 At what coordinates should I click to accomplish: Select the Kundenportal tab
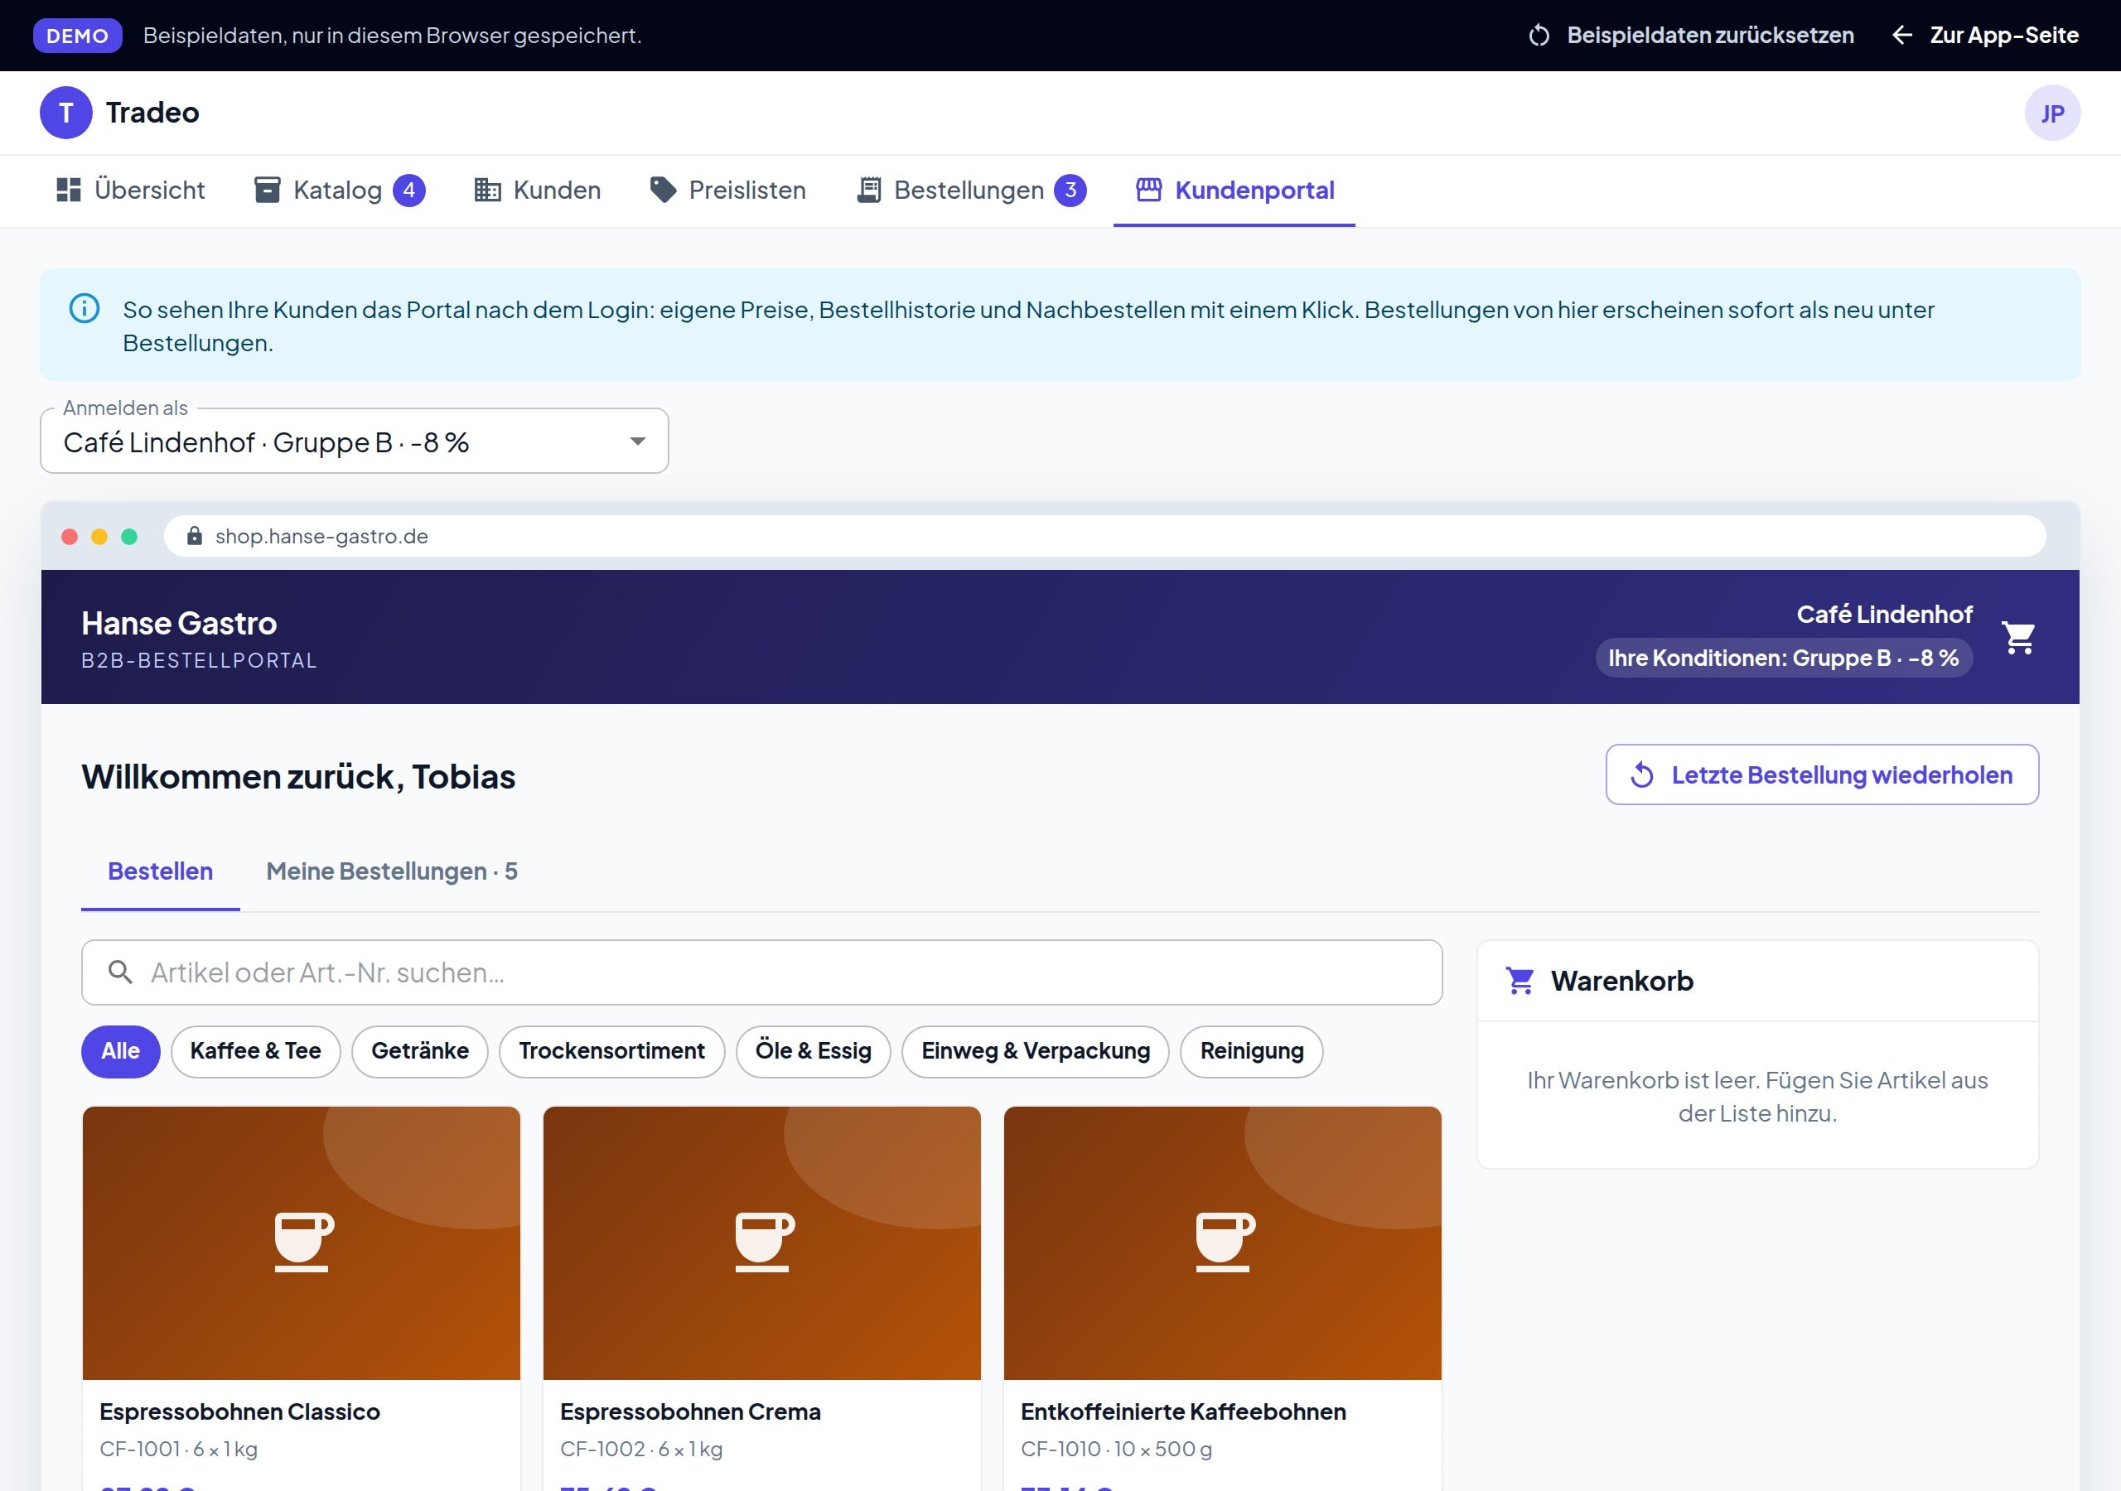click(x=1234, y=191)
